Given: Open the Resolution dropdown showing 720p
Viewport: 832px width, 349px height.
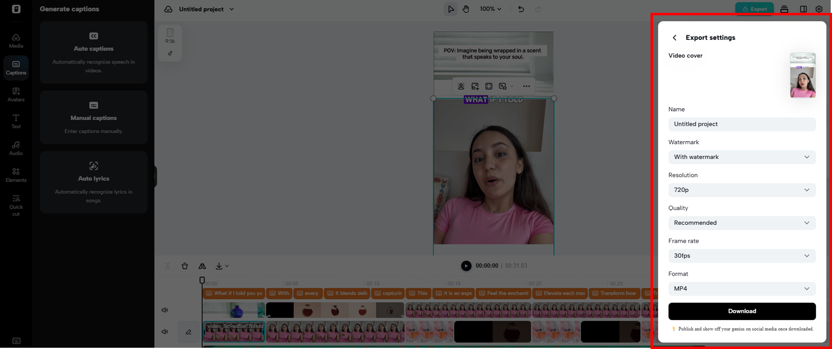Looking at the screenshot, I should coord(742,190).
